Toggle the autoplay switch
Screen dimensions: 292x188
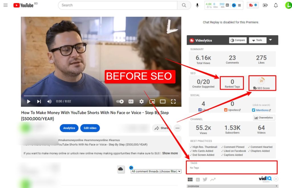click(x=120, y=101)
